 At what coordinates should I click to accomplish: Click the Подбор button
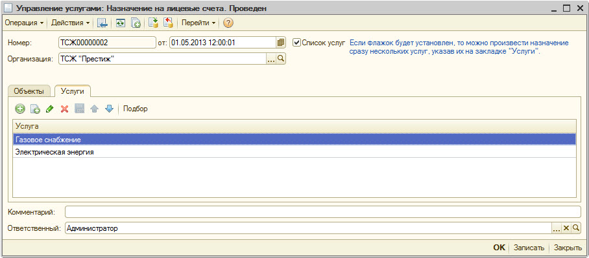(136, 109)
